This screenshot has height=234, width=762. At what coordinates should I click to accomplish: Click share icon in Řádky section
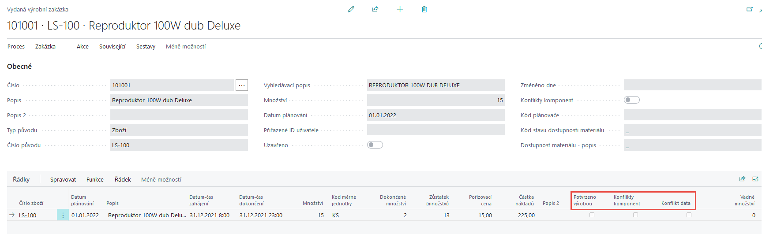click(742, 179)
